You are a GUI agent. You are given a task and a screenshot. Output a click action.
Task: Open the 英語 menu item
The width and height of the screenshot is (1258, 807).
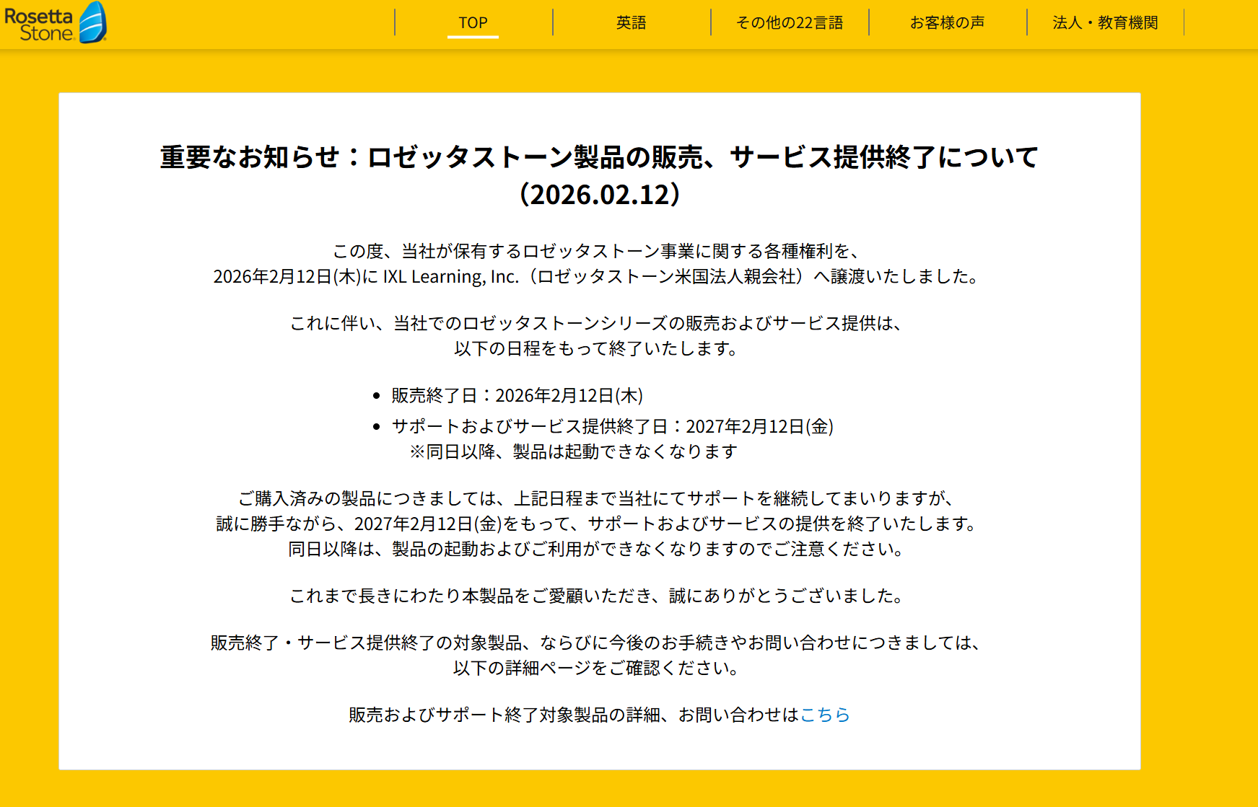click(631, 22)
